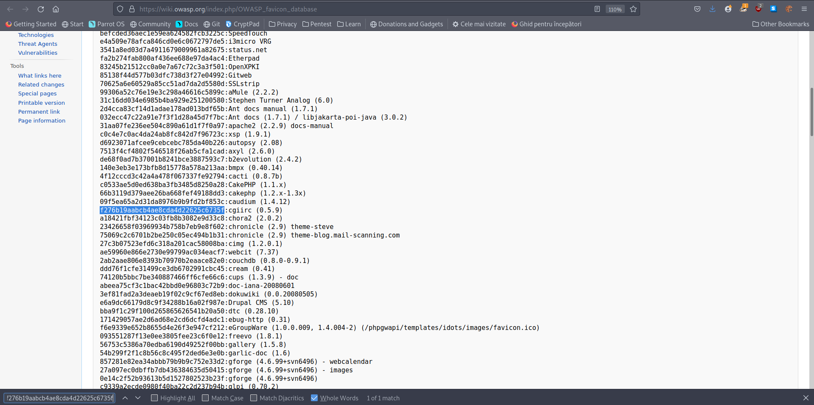Click the Page information link
814x405 pixels.
point(42,120)
